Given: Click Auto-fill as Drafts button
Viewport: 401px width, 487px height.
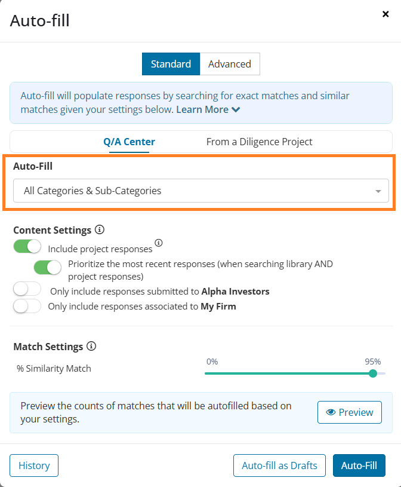Looking at the screenshot, I should [279, 465].
